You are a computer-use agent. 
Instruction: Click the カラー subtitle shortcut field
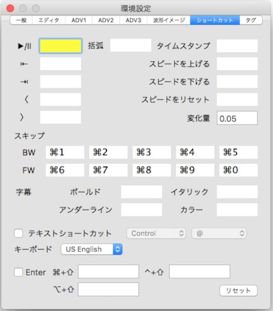(238, 210)
